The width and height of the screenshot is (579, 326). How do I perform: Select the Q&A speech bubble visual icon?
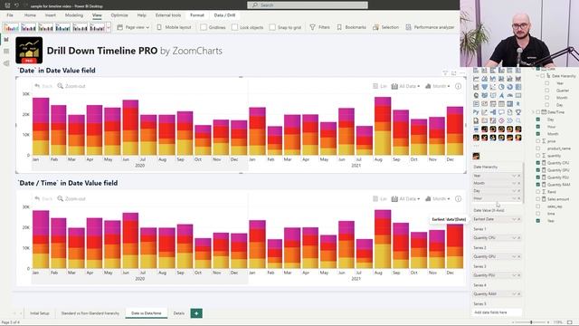501,112
